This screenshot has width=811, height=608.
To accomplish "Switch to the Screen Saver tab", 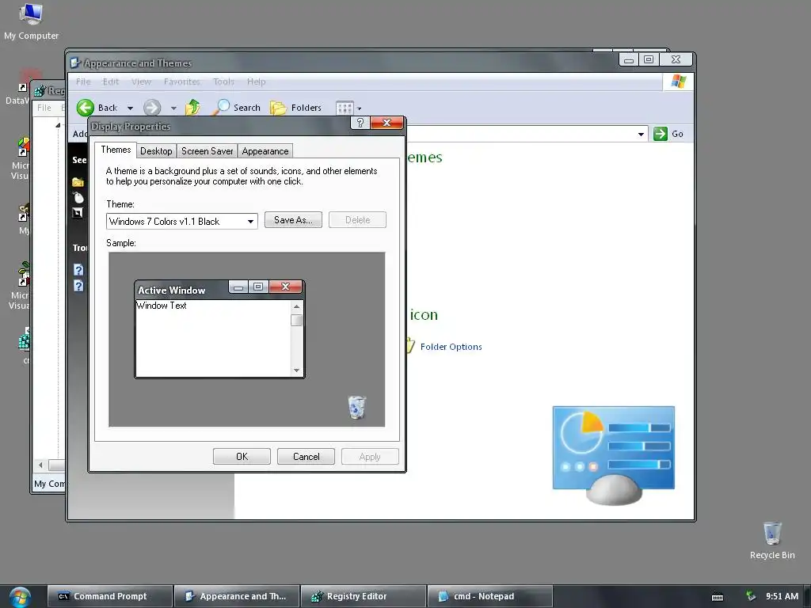I will pos(207,151).
